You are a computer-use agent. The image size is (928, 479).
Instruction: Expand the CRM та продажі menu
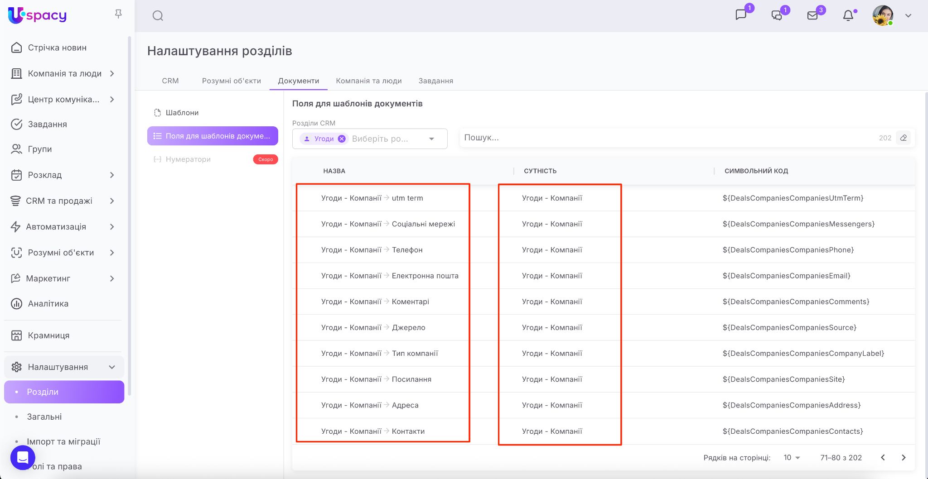tap(112, 201)
